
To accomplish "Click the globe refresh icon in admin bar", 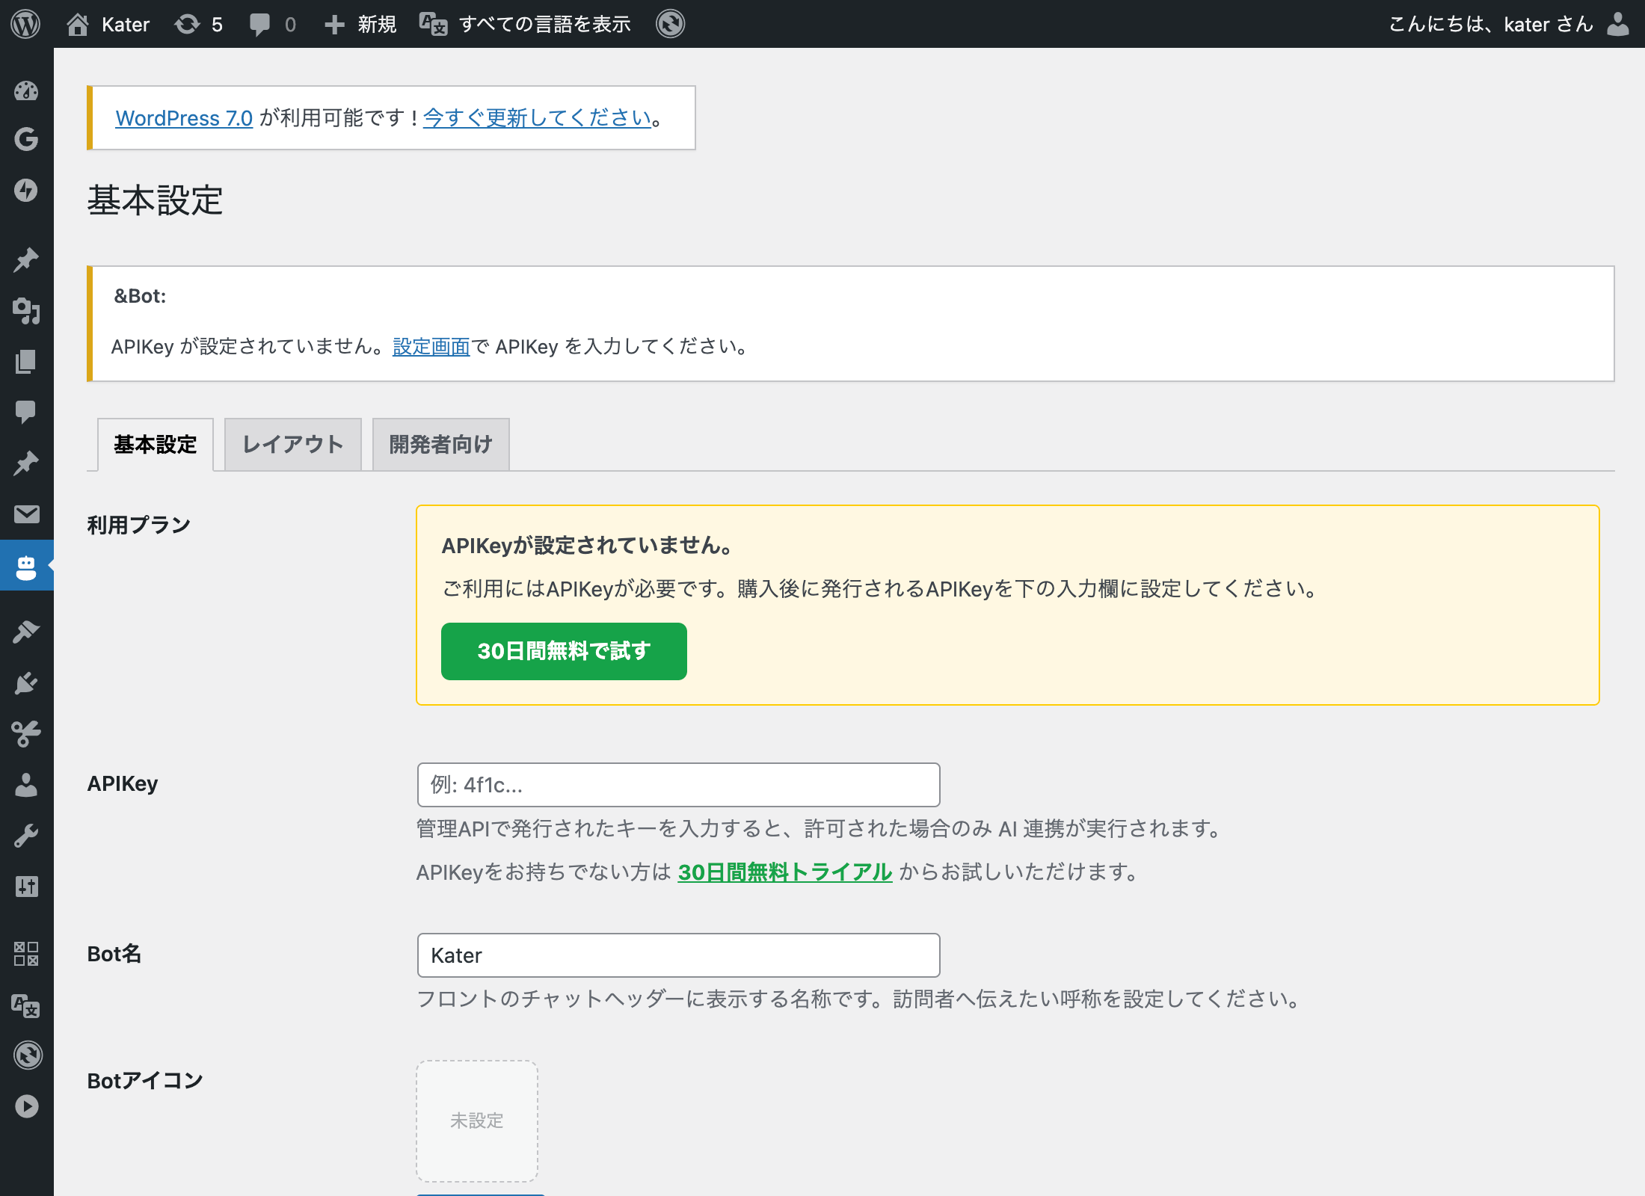I will coord(671,24).
